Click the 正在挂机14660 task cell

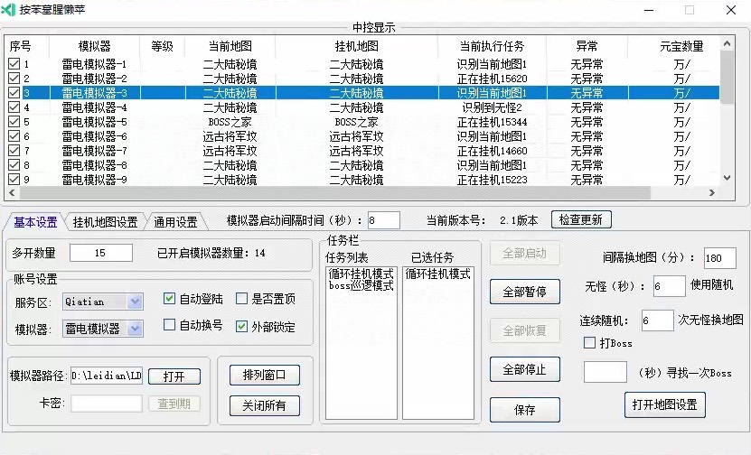(492, 151)
